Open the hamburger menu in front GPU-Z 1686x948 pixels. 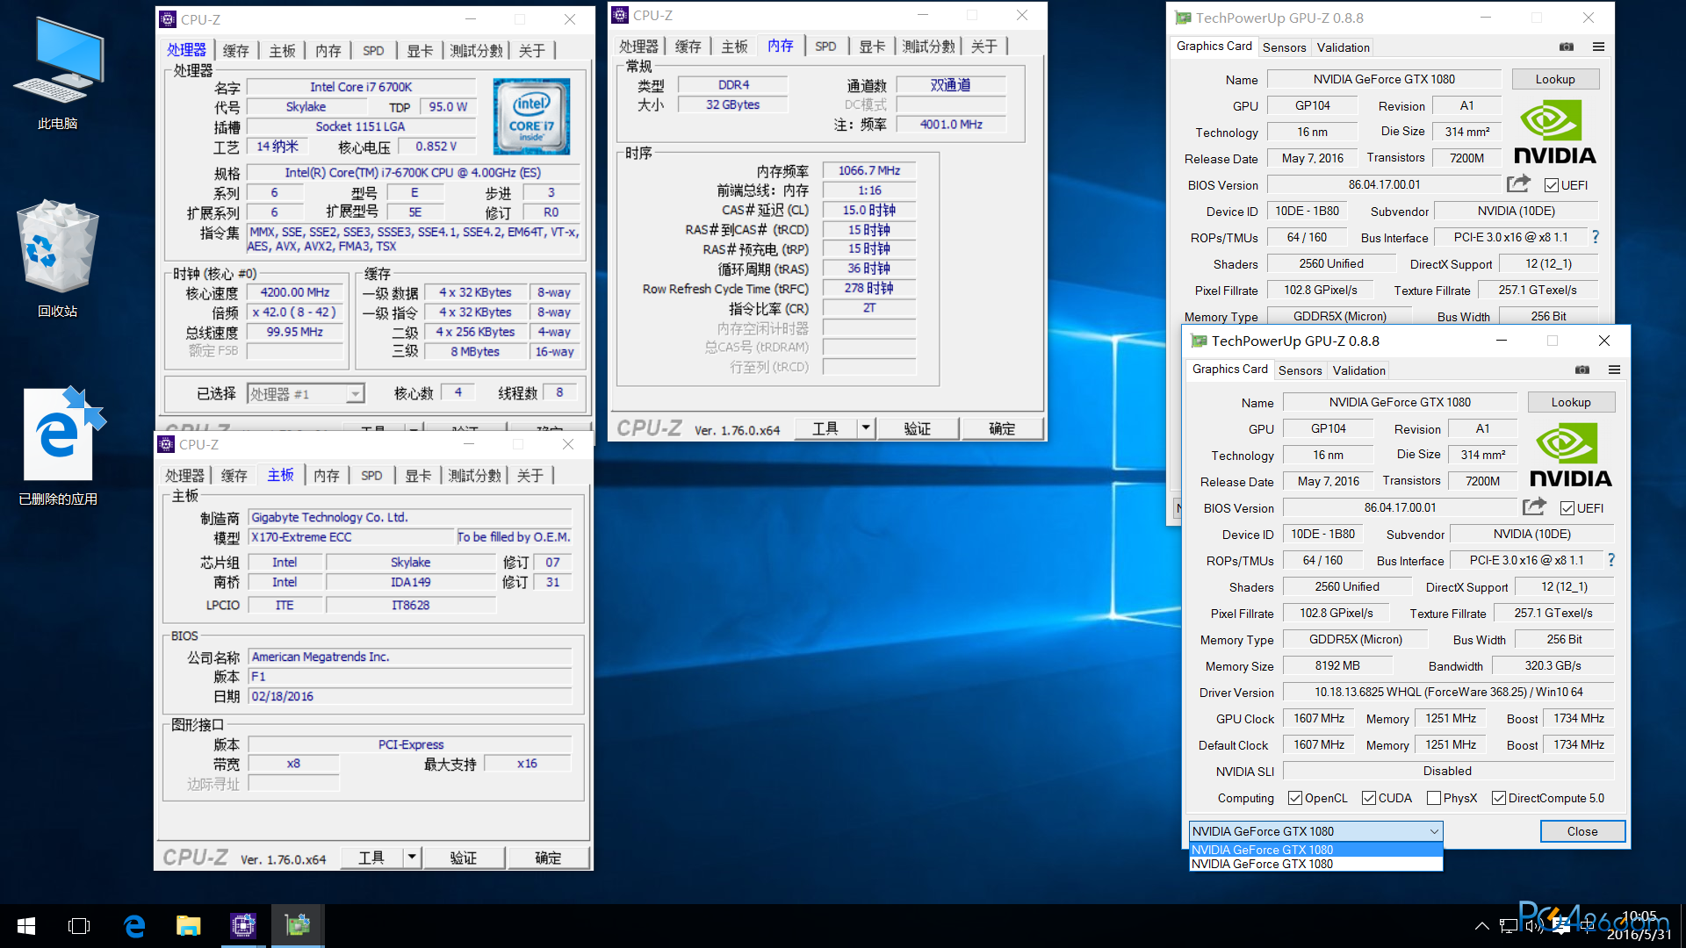pyautogui.click(x=1614, y=370)
